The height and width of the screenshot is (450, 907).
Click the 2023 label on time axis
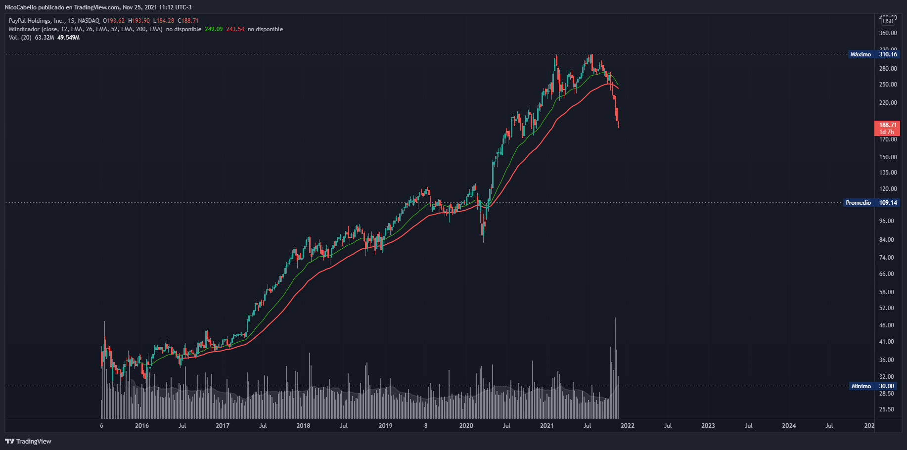[708, 426]
